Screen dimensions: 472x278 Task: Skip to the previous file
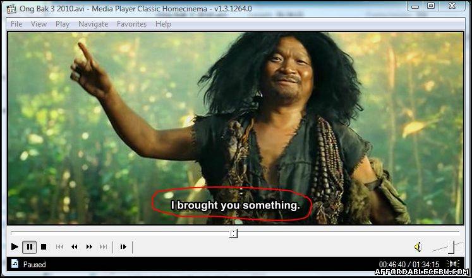click(x=60, y=247)
